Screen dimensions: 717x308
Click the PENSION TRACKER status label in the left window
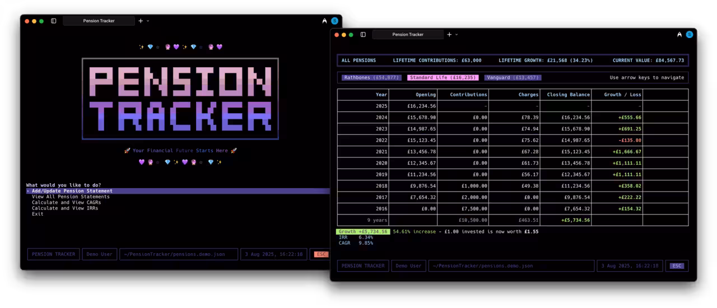coord(53,254)
